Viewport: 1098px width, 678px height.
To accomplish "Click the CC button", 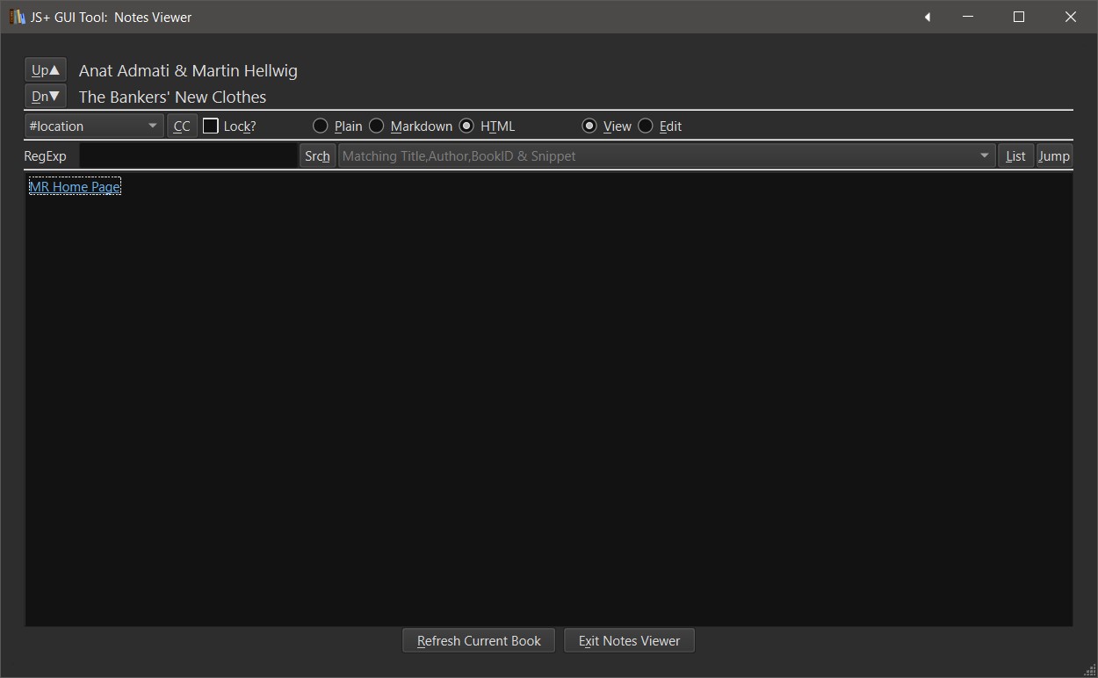I will click(182, 126).
